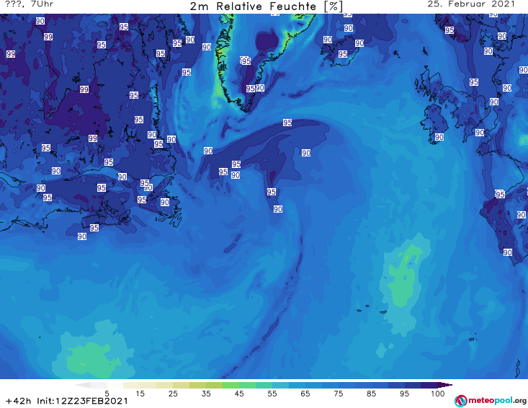Image resolution: width=528 pixels, height=408 pixels.
Task: Click legend value "45"
Action: (x=239, y=394)
